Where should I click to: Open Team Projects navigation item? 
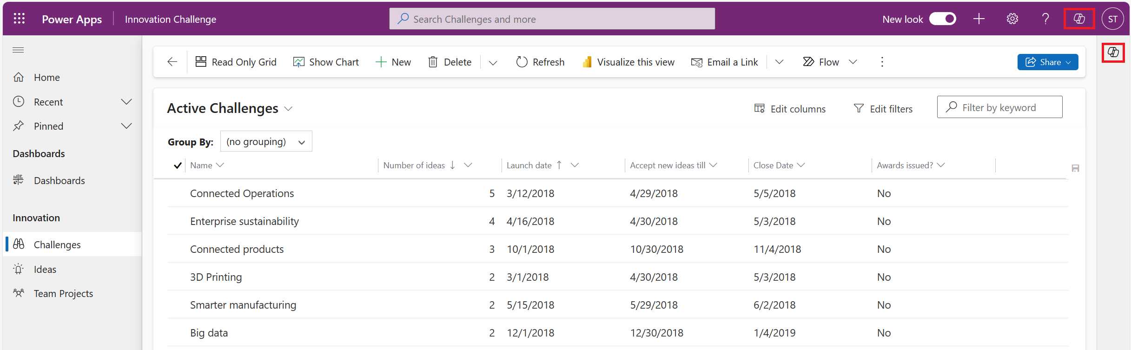tap(73, 293)
